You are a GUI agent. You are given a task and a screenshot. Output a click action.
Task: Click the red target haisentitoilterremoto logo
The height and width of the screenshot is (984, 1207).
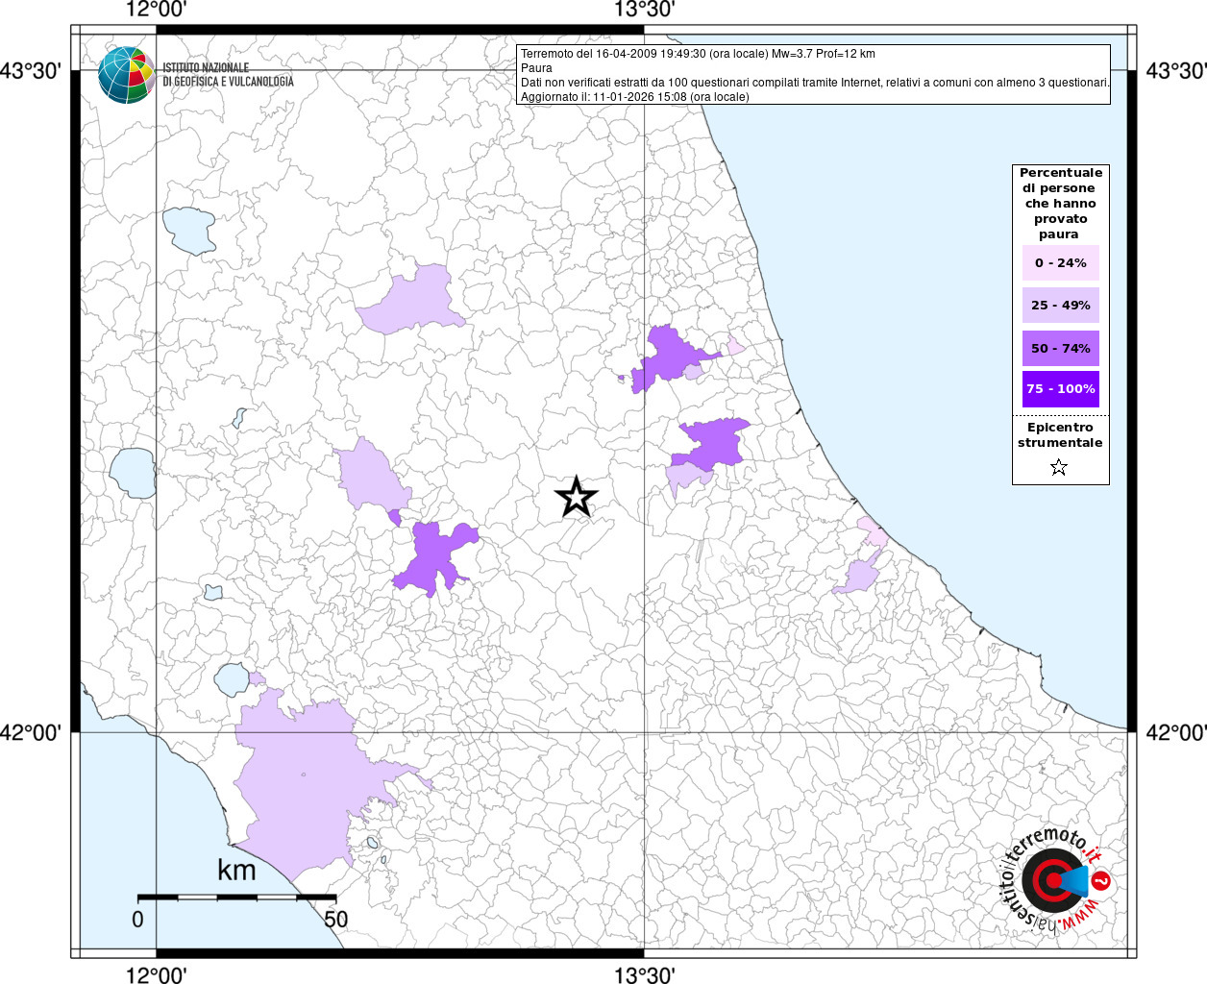point(1053,881)
